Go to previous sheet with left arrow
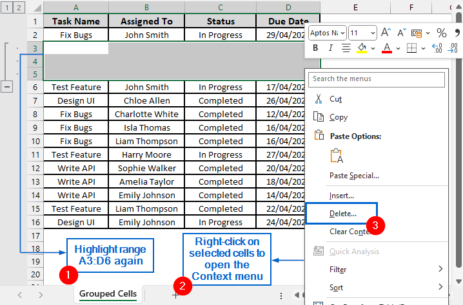 [x=20, y=295]
